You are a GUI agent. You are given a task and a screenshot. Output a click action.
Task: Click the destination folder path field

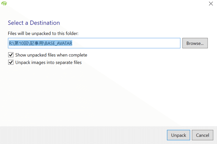[x=94, y=43]
